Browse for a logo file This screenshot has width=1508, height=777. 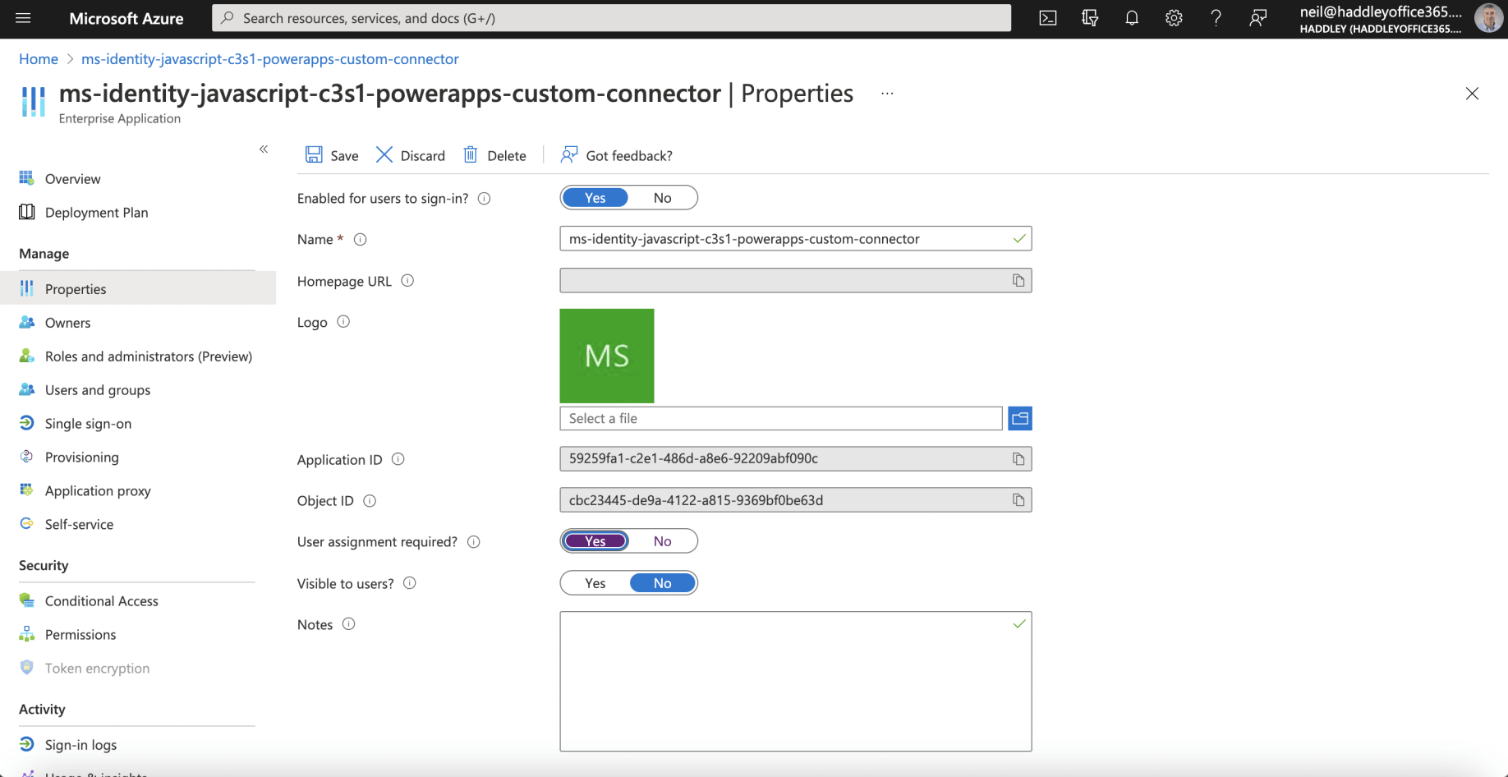(1020, 419)
